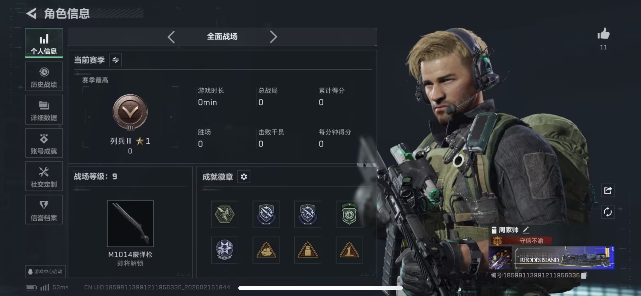Viewport: 641px width, 296px height.
Task: Tap the thumbs-up like icon
Action: (603, 34)
